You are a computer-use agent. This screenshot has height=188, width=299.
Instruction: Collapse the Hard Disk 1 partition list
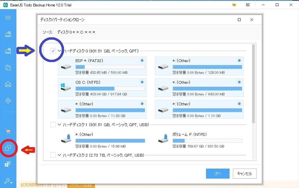(60, 125)
